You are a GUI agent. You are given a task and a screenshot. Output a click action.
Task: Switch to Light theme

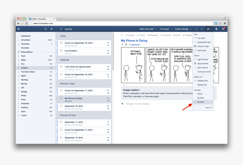[x=203, y=59]
